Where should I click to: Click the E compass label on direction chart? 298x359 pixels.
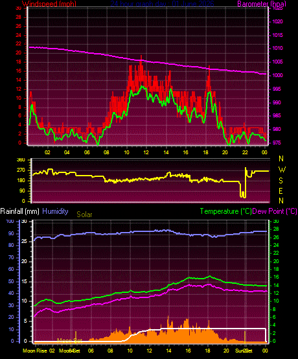tap(281, 191)
